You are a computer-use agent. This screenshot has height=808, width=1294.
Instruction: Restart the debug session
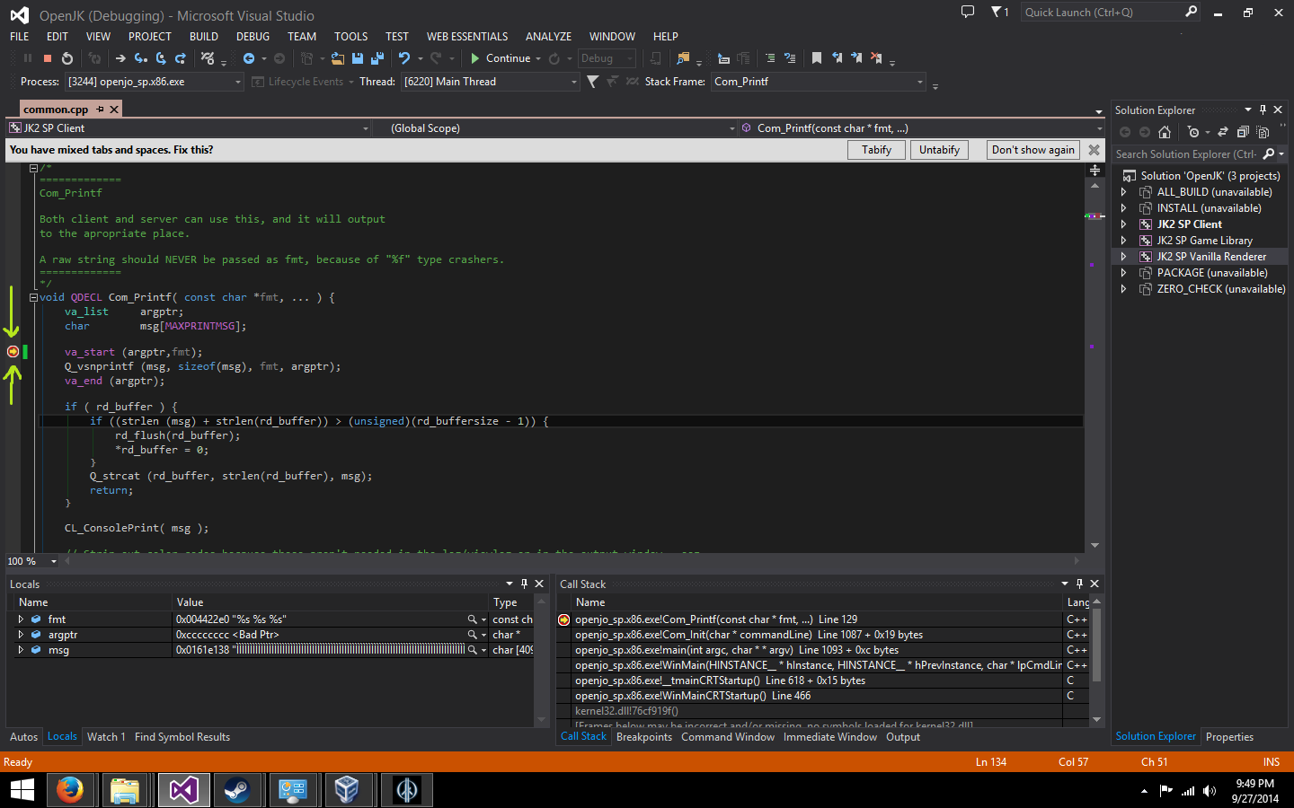[67, 58]
